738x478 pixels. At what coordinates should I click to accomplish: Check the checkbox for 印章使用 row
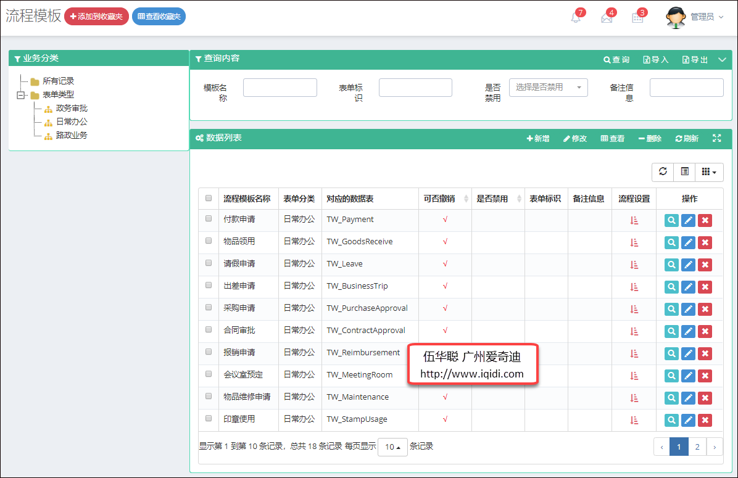209,418
